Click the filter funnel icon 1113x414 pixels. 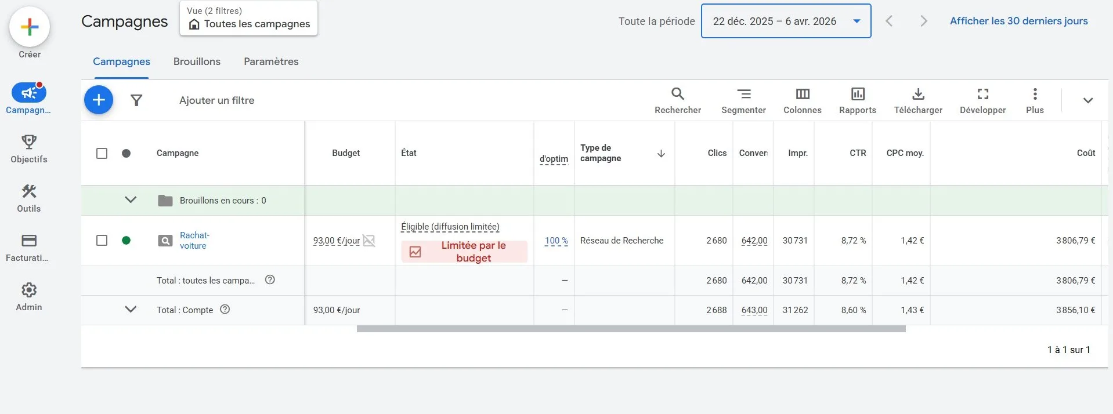[136, 100]
